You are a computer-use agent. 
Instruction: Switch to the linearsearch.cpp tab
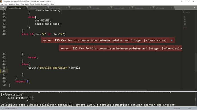119,8
